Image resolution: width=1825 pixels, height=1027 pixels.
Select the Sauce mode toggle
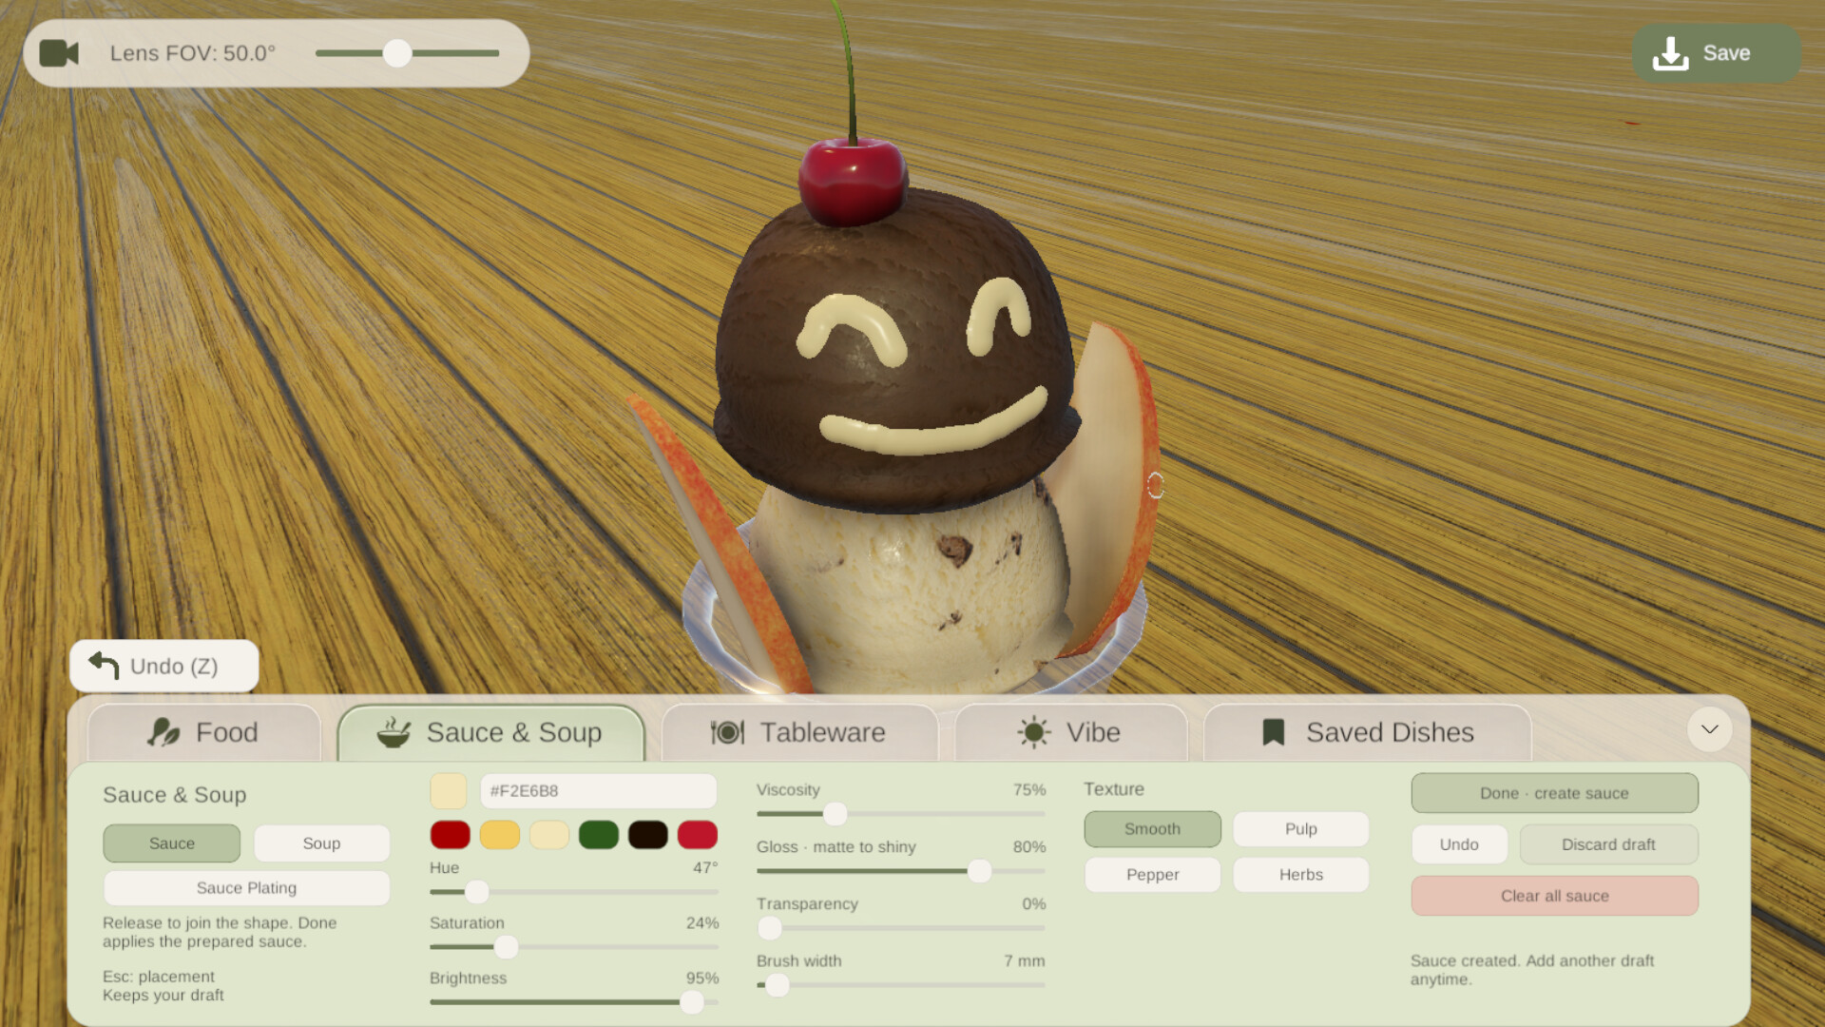[172, 843]
